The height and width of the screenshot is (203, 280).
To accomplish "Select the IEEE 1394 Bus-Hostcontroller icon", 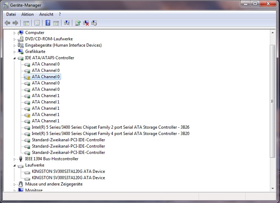I will point(21,159).
